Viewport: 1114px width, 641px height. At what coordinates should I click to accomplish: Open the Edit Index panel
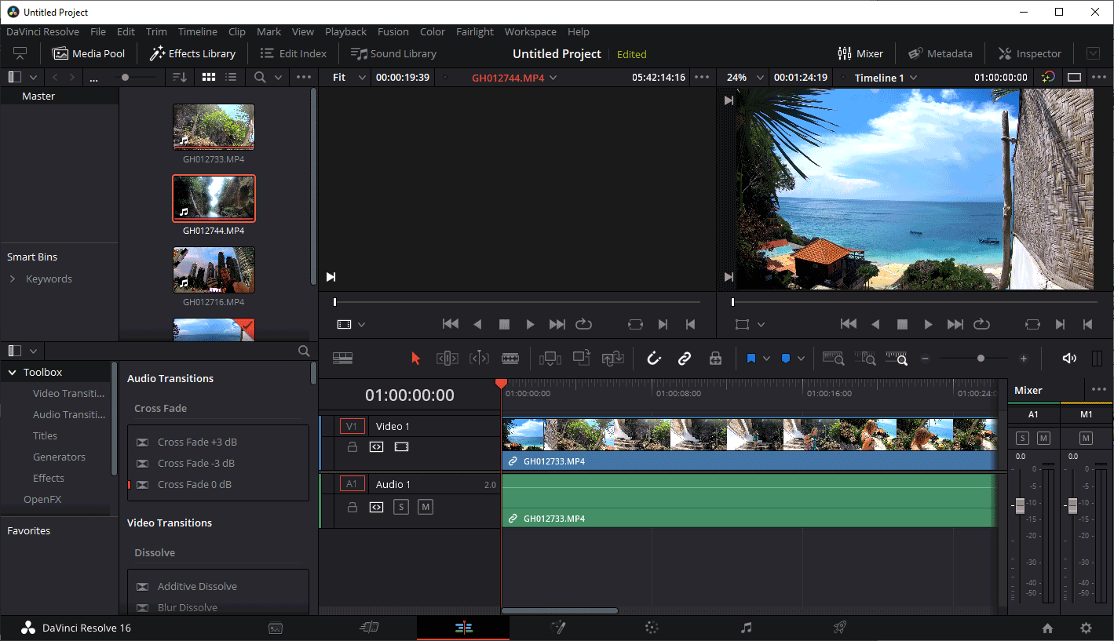pyautogui.click(x=293, y=53)
